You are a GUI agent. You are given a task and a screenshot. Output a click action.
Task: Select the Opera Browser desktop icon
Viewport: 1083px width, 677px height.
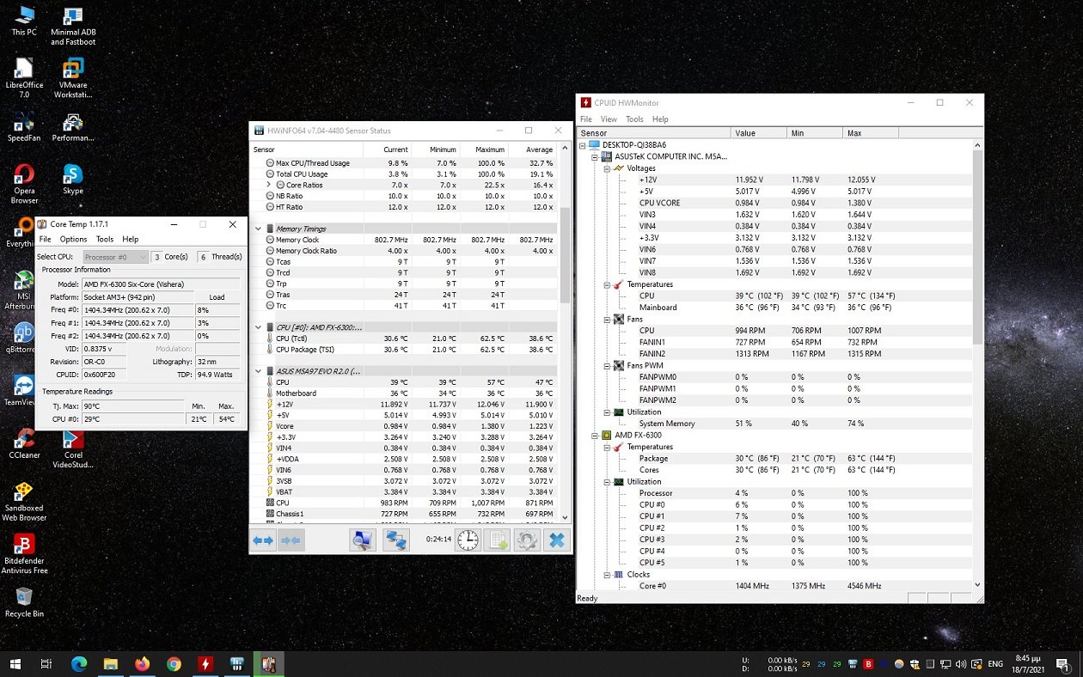point(24,184)
